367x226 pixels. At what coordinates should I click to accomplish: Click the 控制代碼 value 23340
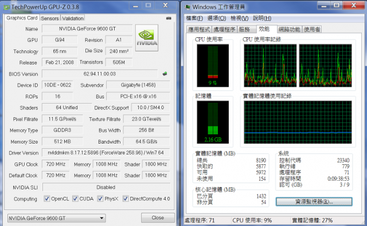(343, 160)
